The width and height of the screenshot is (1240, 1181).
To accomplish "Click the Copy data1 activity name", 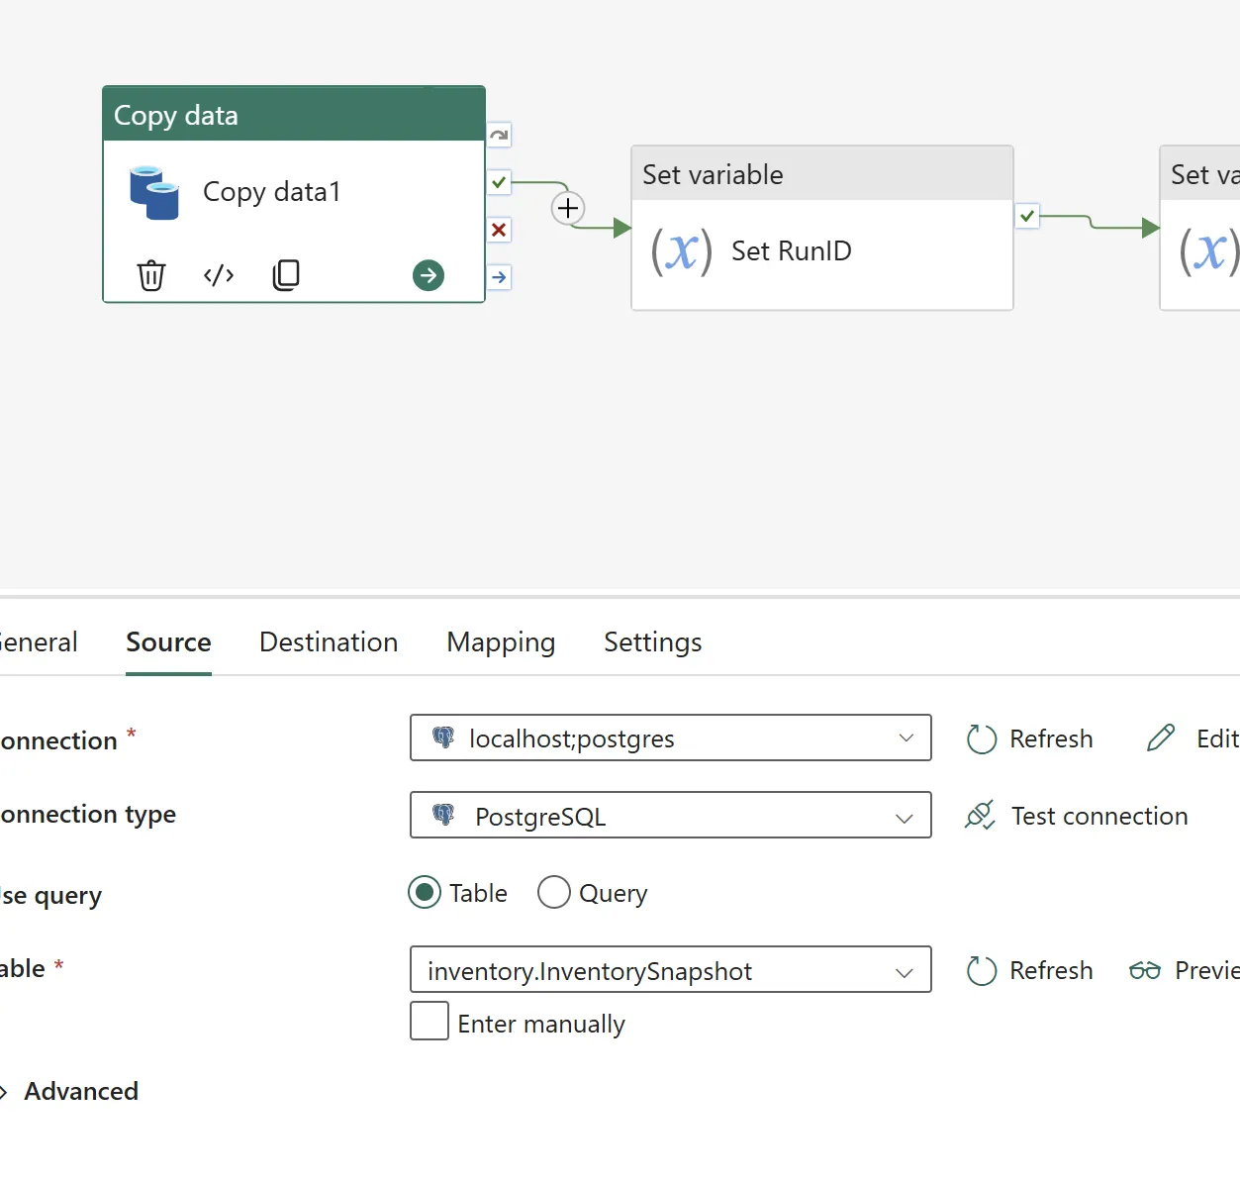I will coord(272,192).
